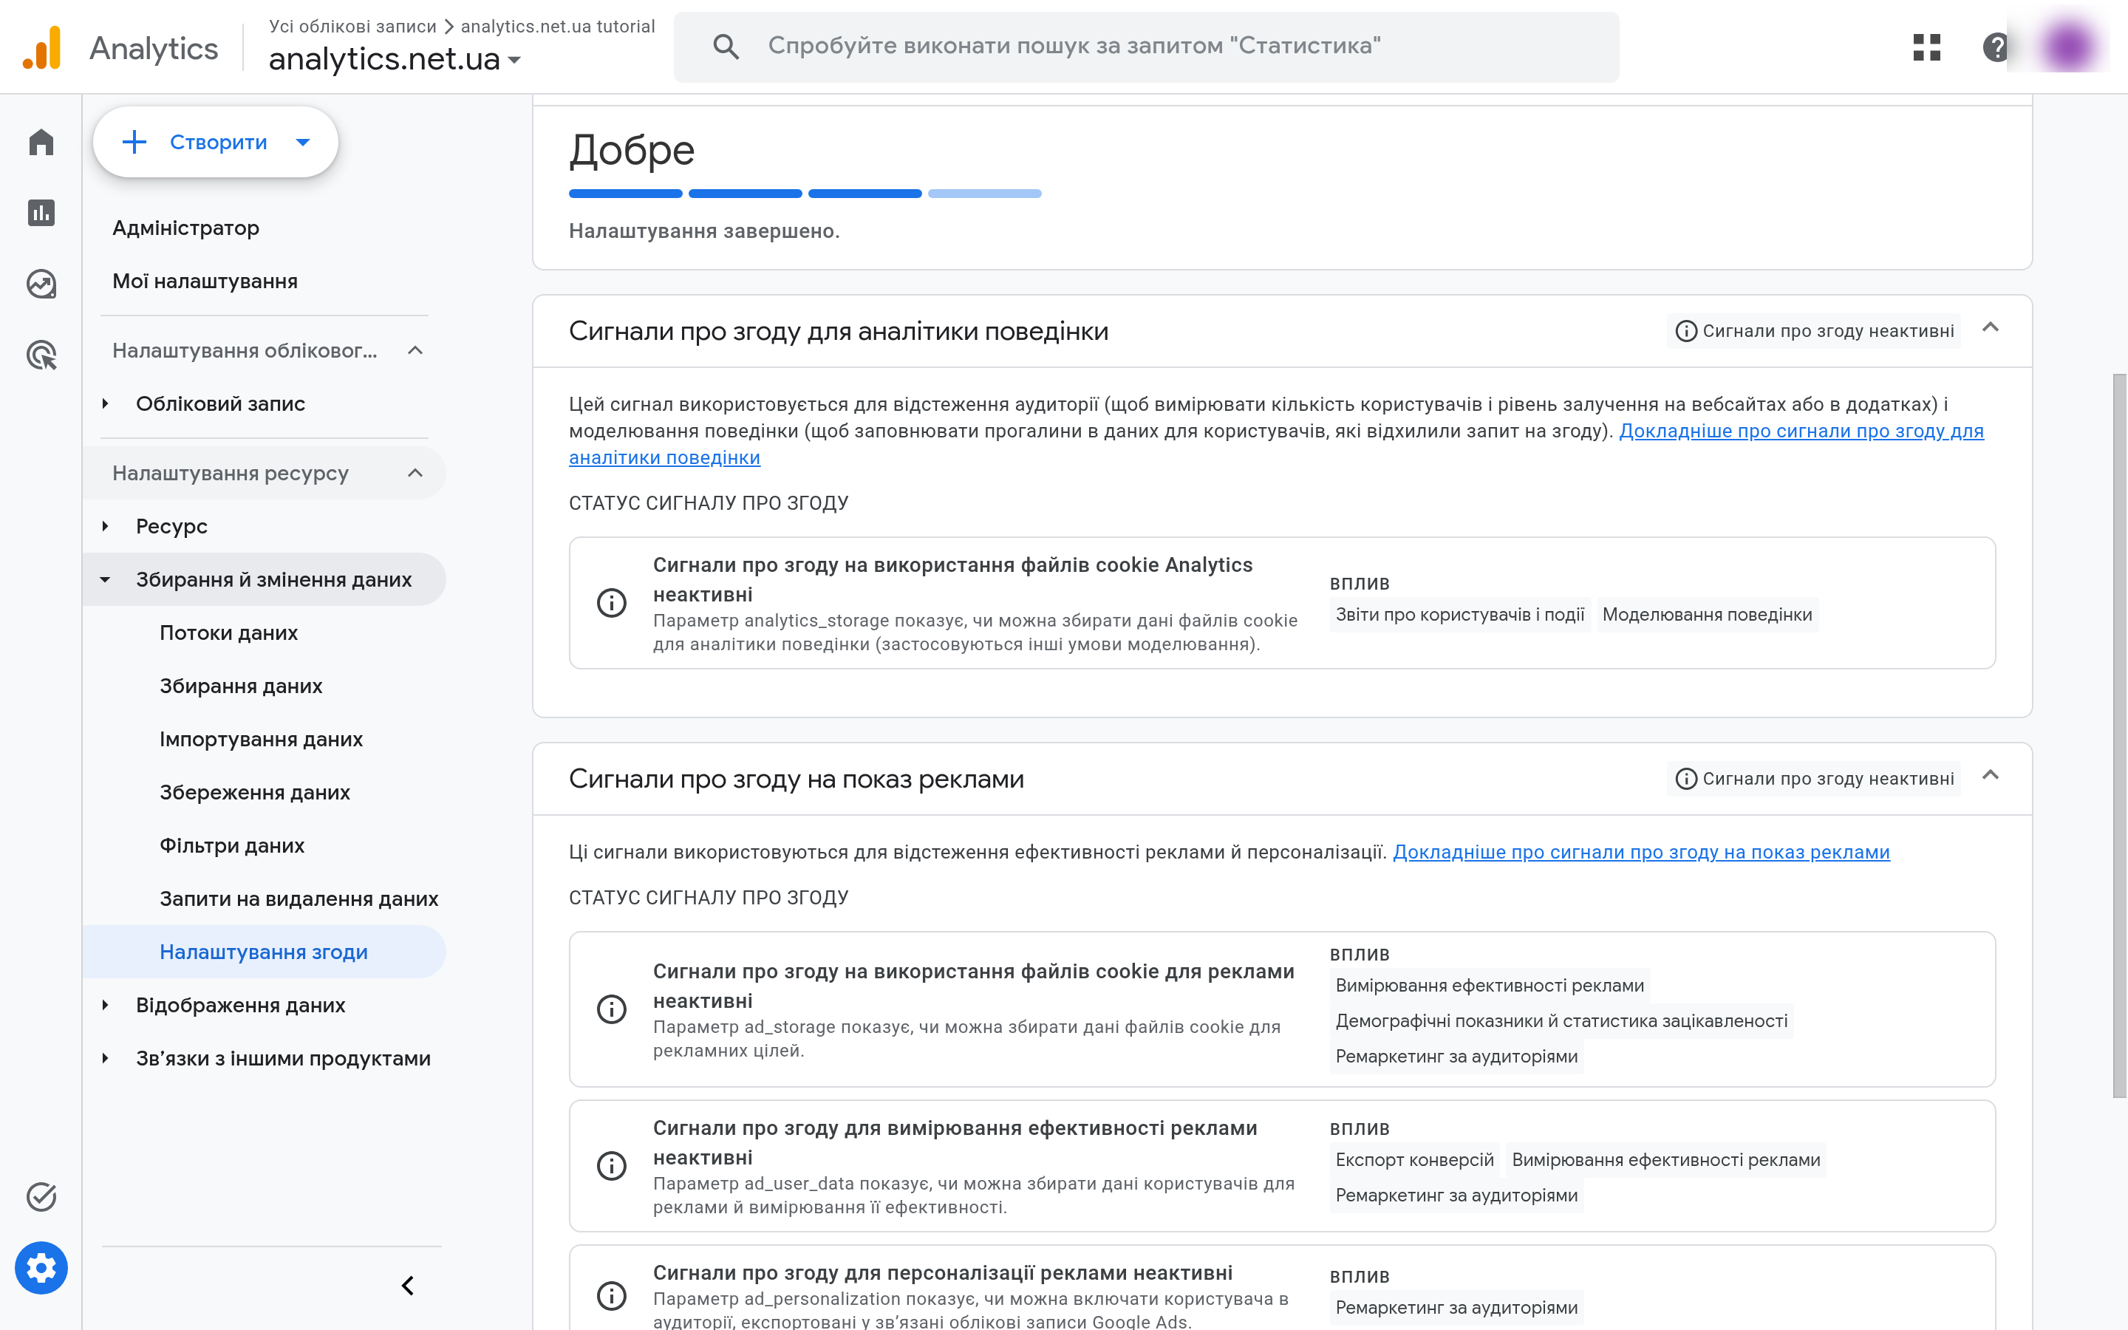Collapse Збирання й змінення даних item
Viewport: 2128px width, 1330px height.
(106, 580)
